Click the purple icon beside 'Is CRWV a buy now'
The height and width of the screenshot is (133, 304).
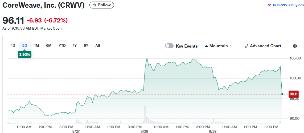[269, 5]
